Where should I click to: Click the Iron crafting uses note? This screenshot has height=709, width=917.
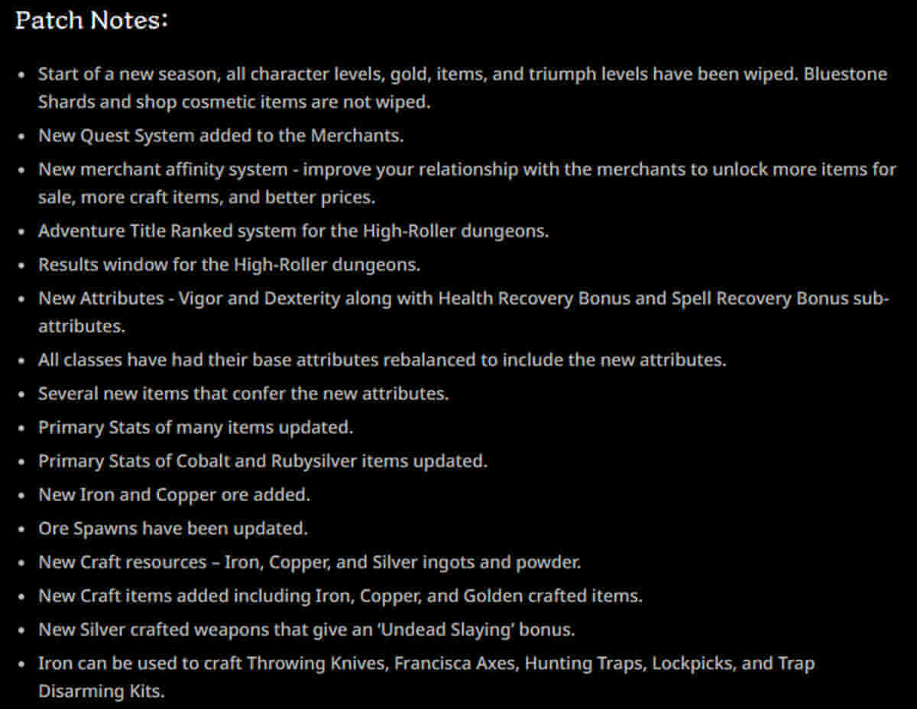[426, 663]
